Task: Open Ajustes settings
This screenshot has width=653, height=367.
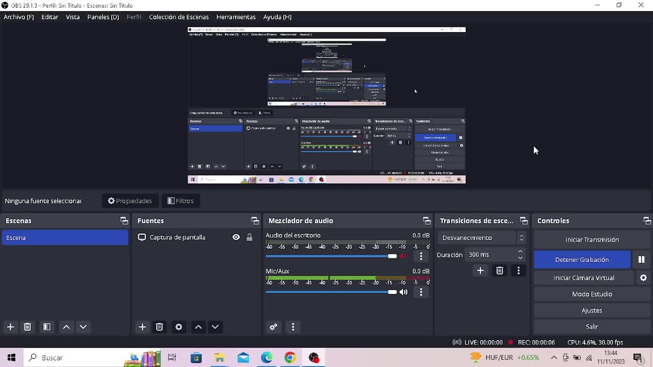Action: pyautogui.click(x=592, y=310)
